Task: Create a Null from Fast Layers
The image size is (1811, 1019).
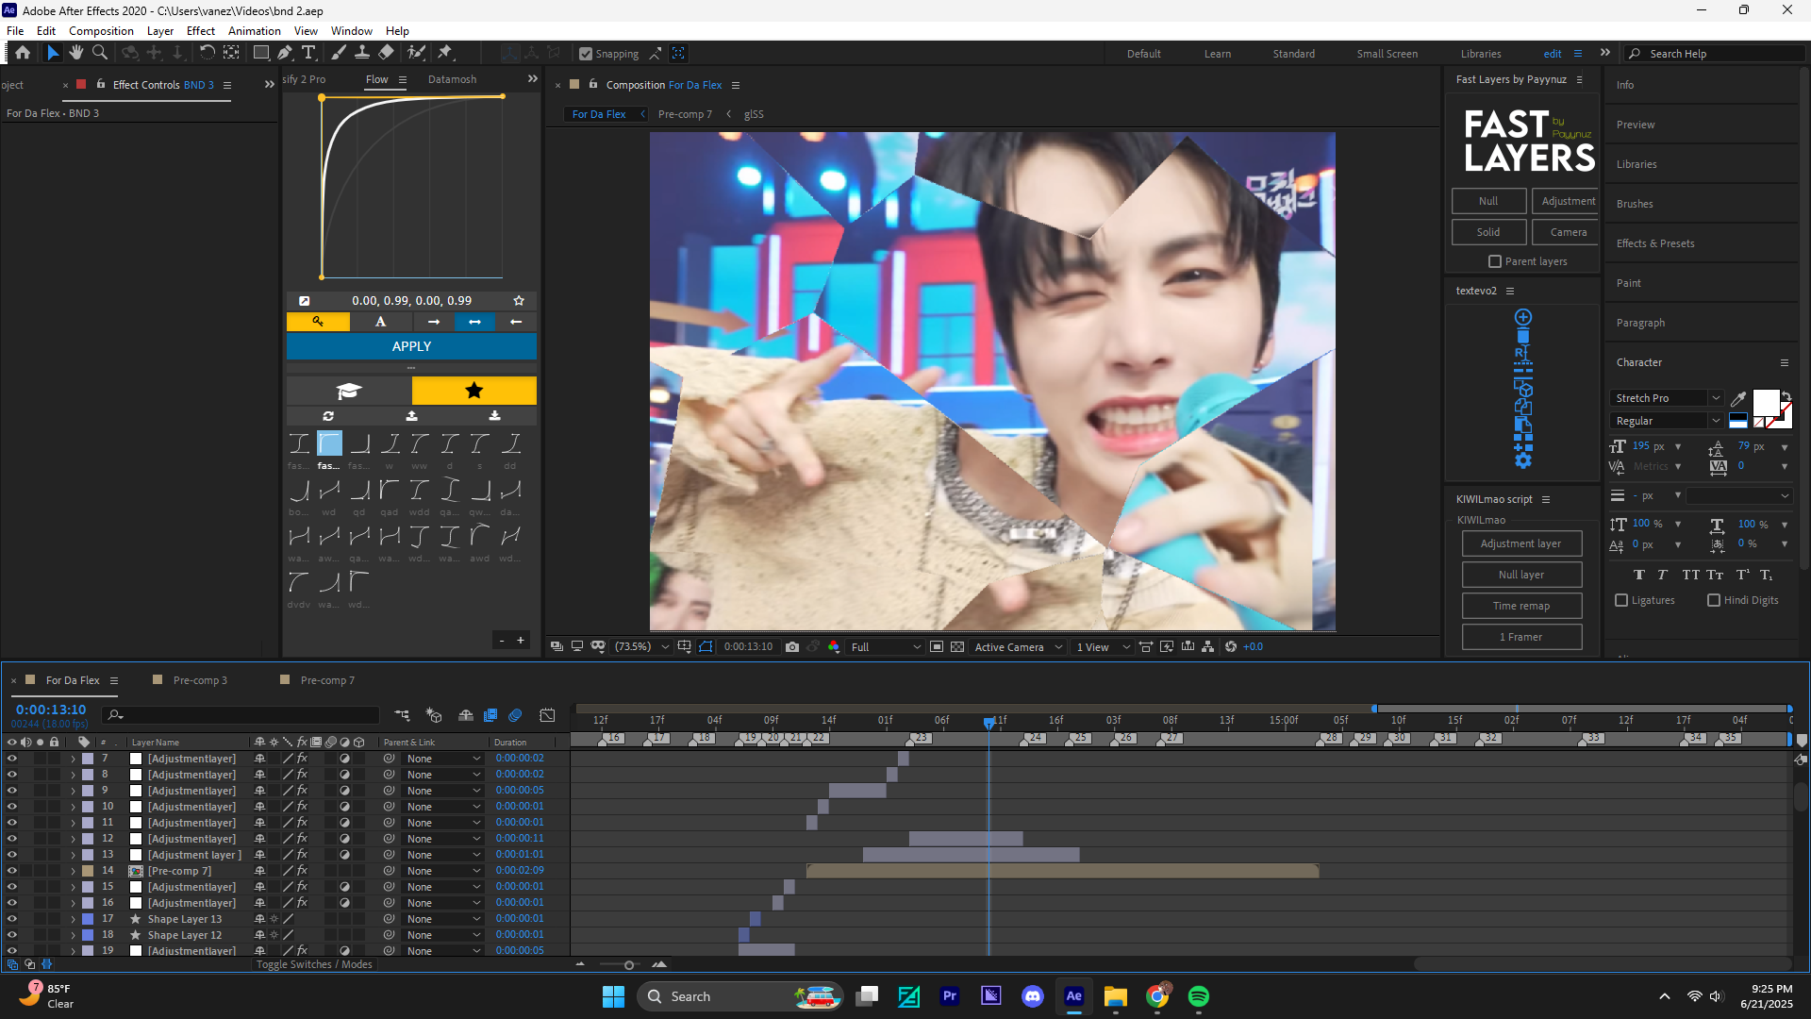Action: 1488,201
